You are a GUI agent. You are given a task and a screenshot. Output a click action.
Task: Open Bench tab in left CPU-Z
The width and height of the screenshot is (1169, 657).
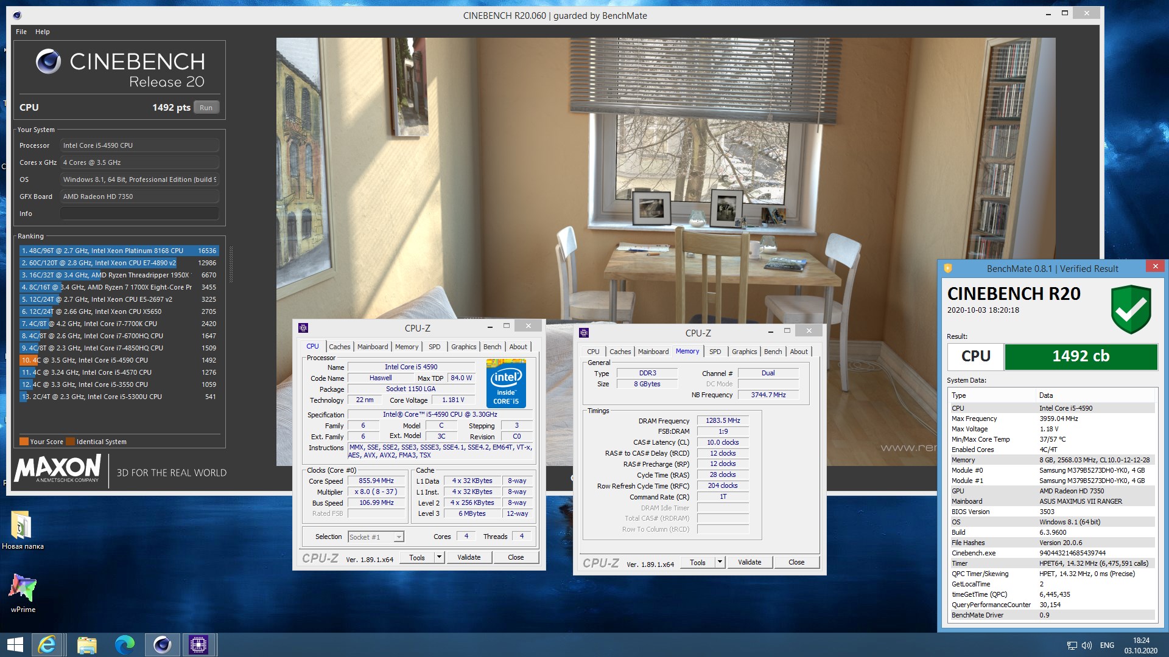tap(493, 347)
